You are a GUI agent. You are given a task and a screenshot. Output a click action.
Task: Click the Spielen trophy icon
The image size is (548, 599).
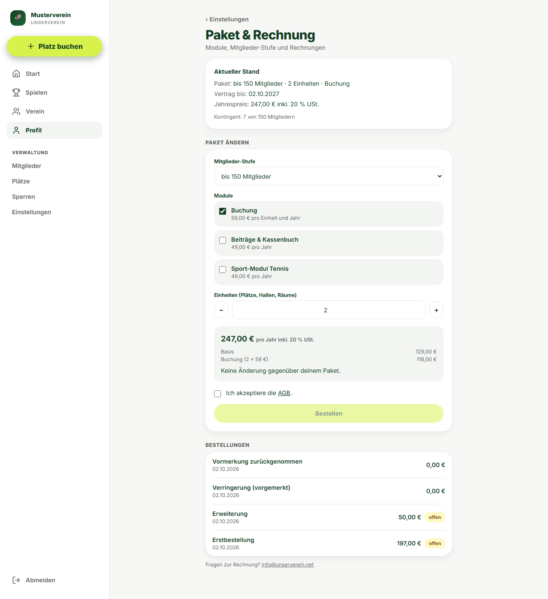(16, 93)
